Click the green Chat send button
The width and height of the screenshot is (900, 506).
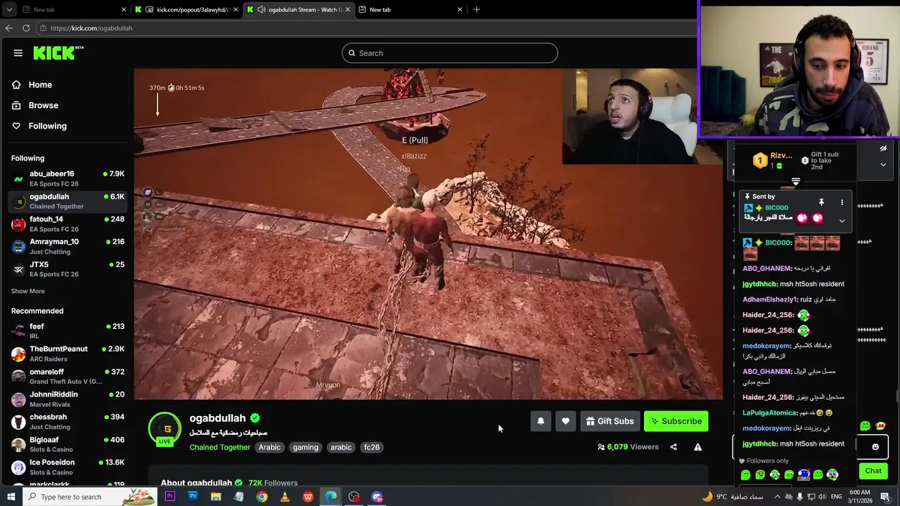(x=873, y=471)
